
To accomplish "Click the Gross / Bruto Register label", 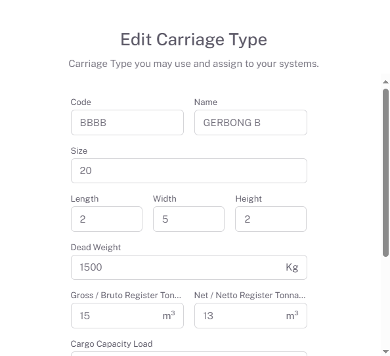I will pyautogui.click(x=126, y=296).
